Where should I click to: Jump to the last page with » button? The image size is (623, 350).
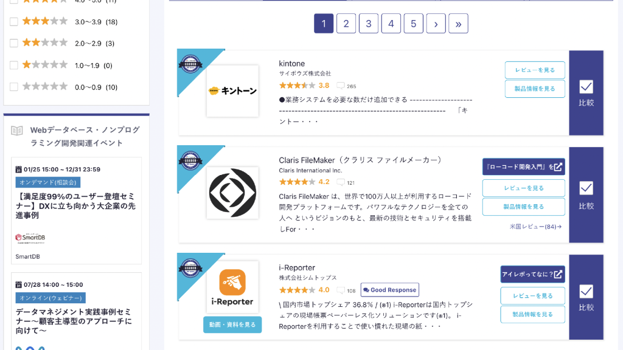click(459, 24)
